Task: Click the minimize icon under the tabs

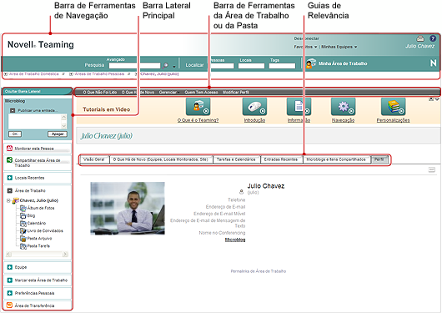Action: pos(431,169)
